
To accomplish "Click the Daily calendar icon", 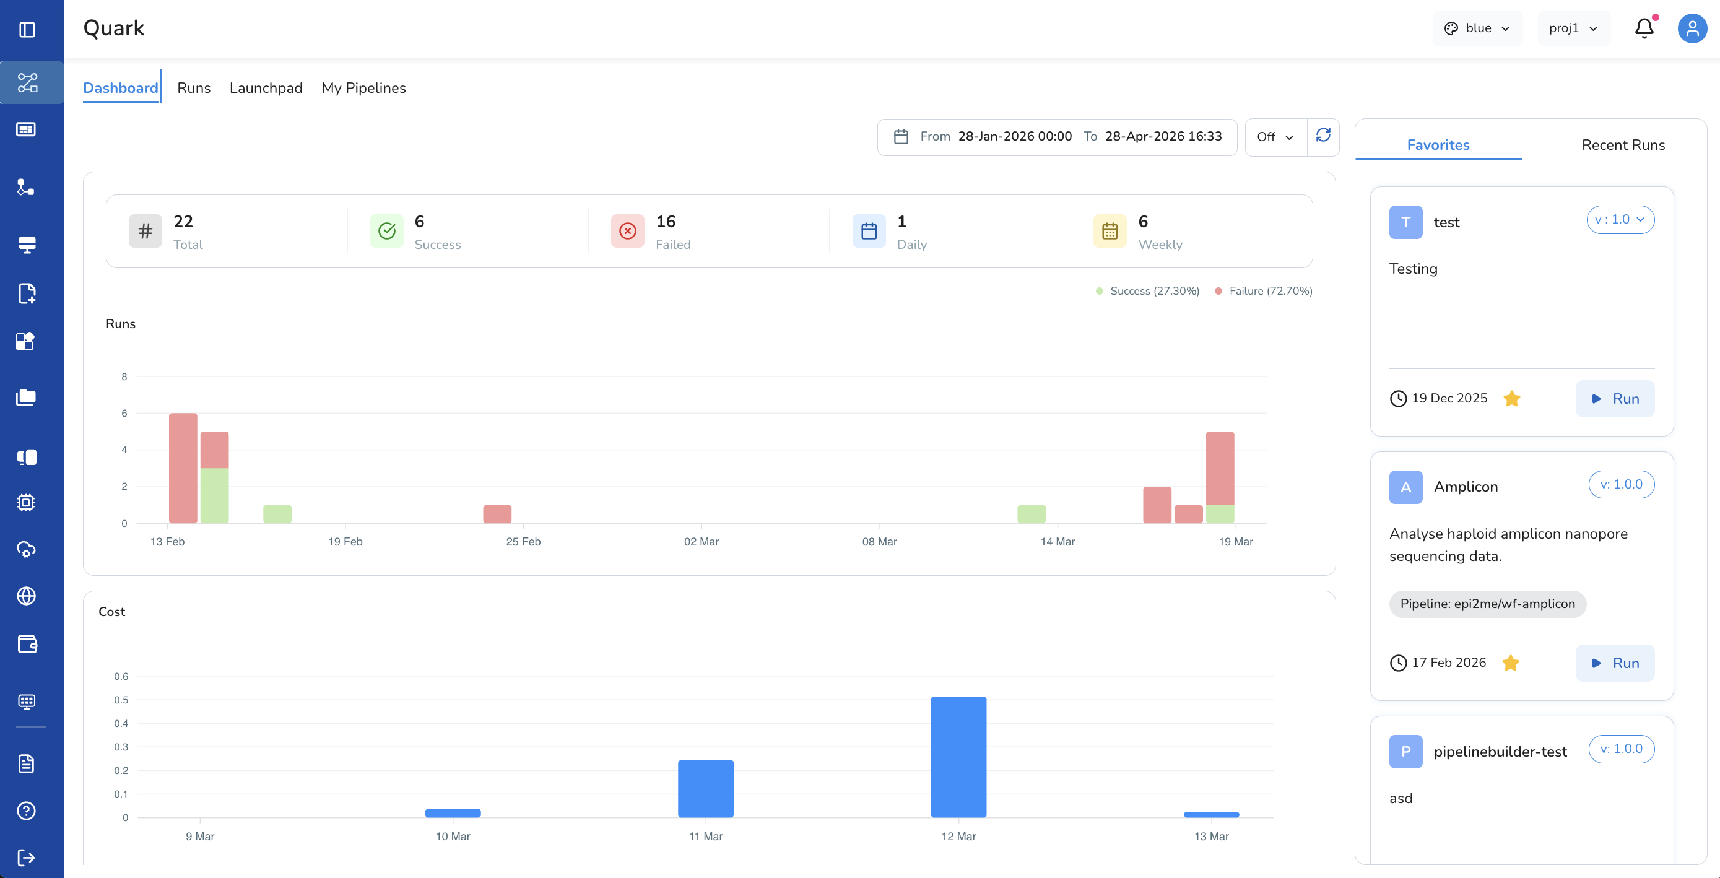I will tap(869, 231).
